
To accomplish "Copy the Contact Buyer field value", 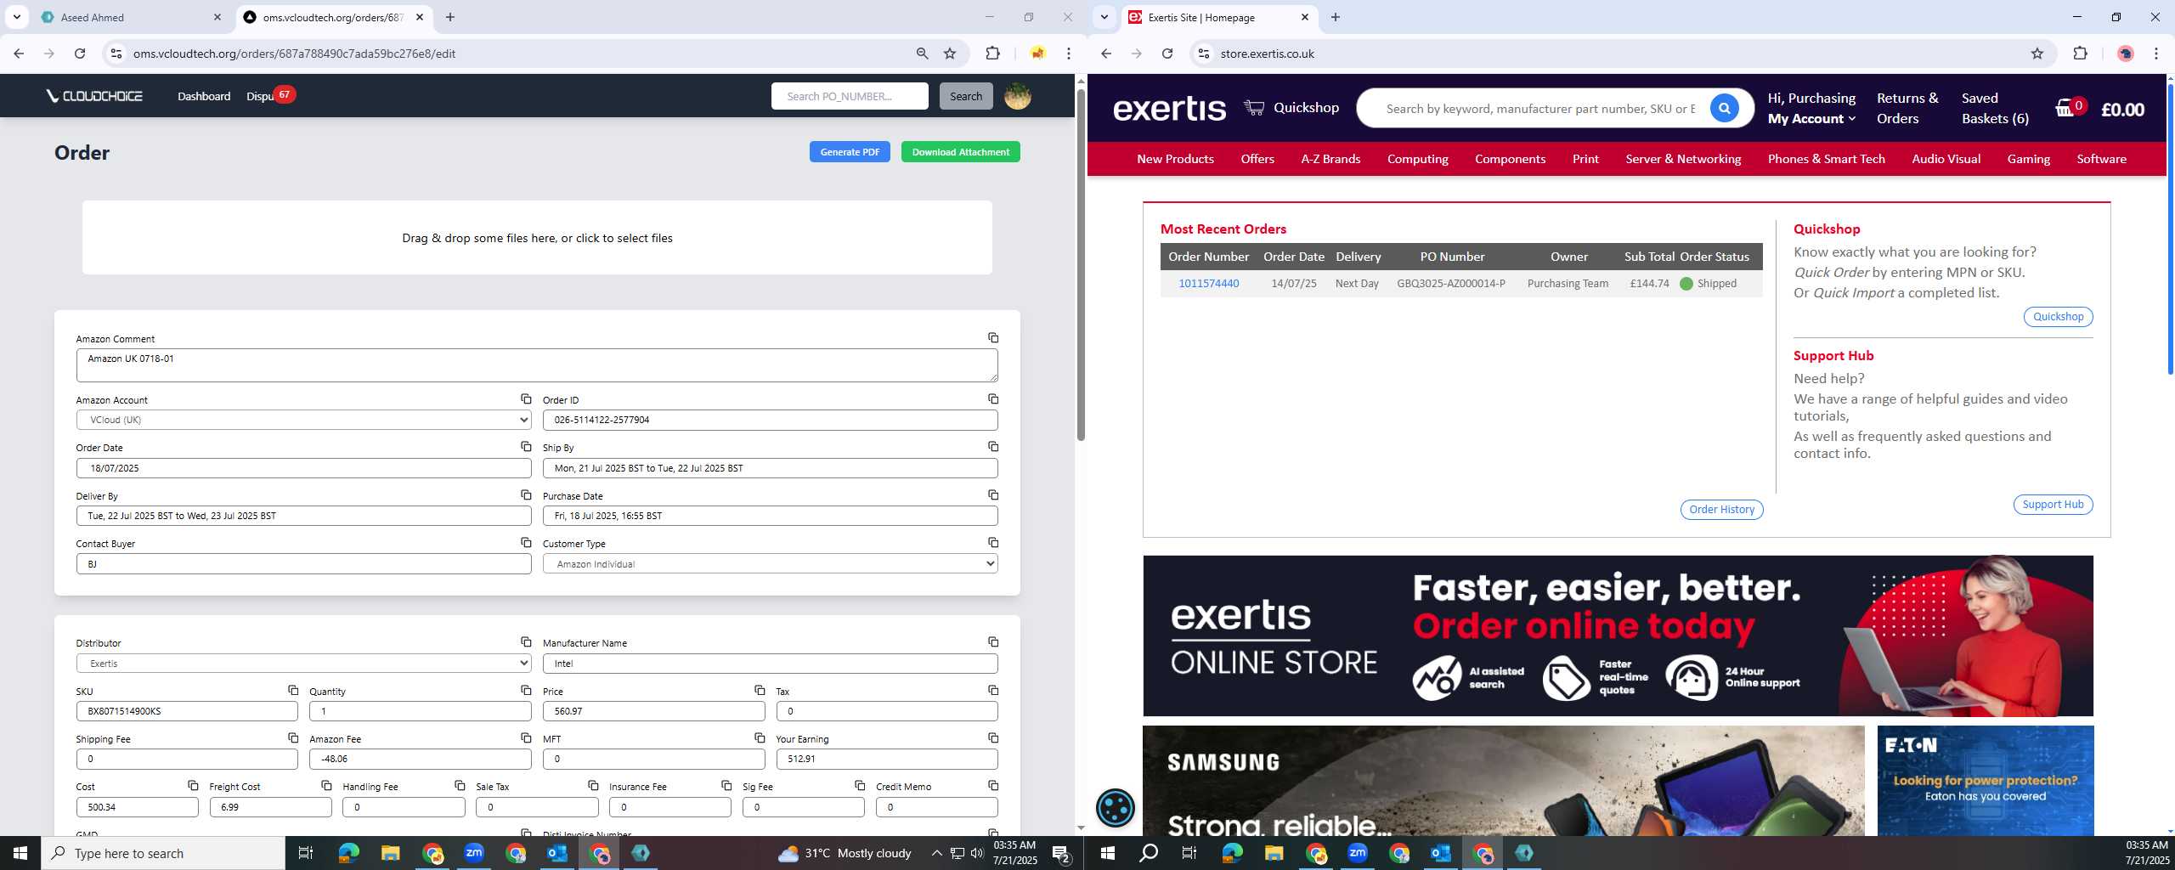I will [526, 543].
